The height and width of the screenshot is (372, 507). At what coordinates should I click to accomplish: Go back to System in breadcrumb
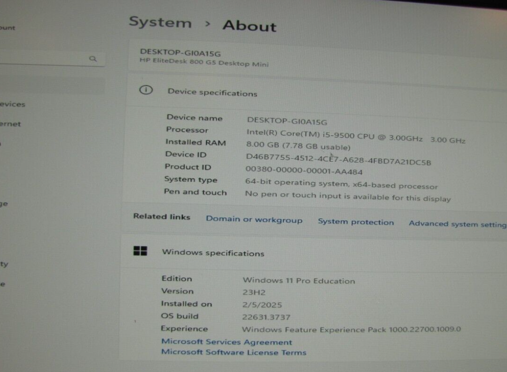(x=160, y=22)
